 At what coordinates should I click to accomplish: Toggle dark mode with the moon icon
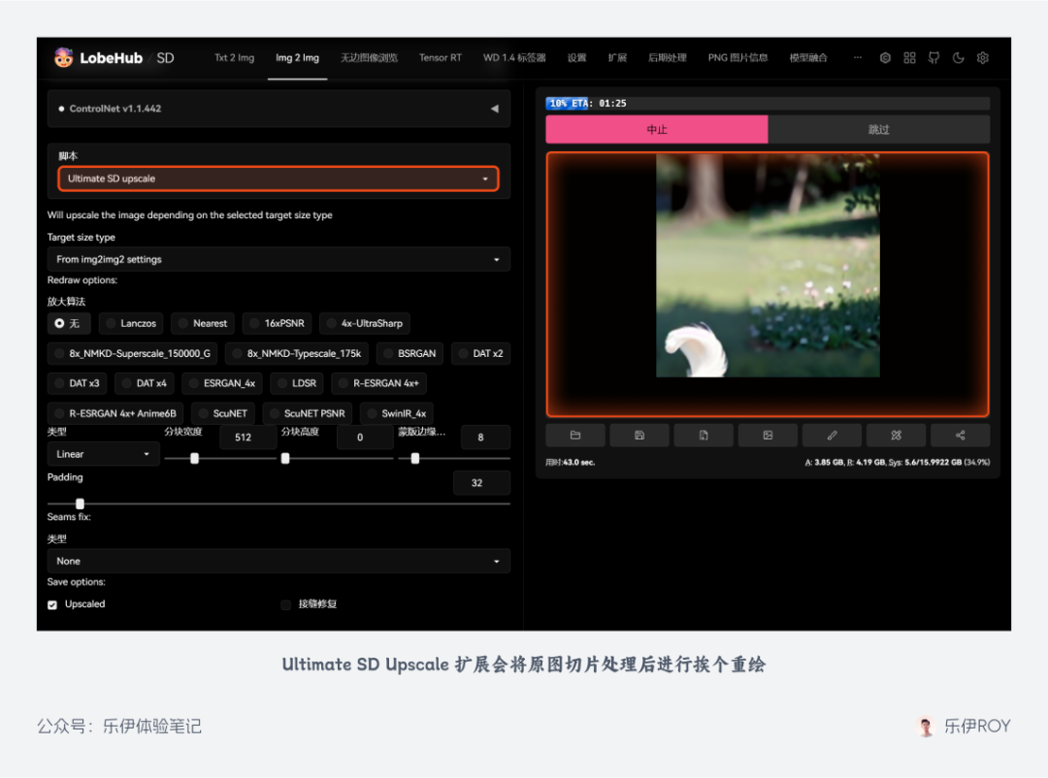(x=959, y=58)
